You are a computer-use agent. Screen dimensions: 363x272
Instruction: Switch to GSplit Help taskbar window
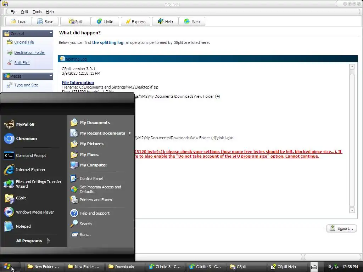(286, 267)
